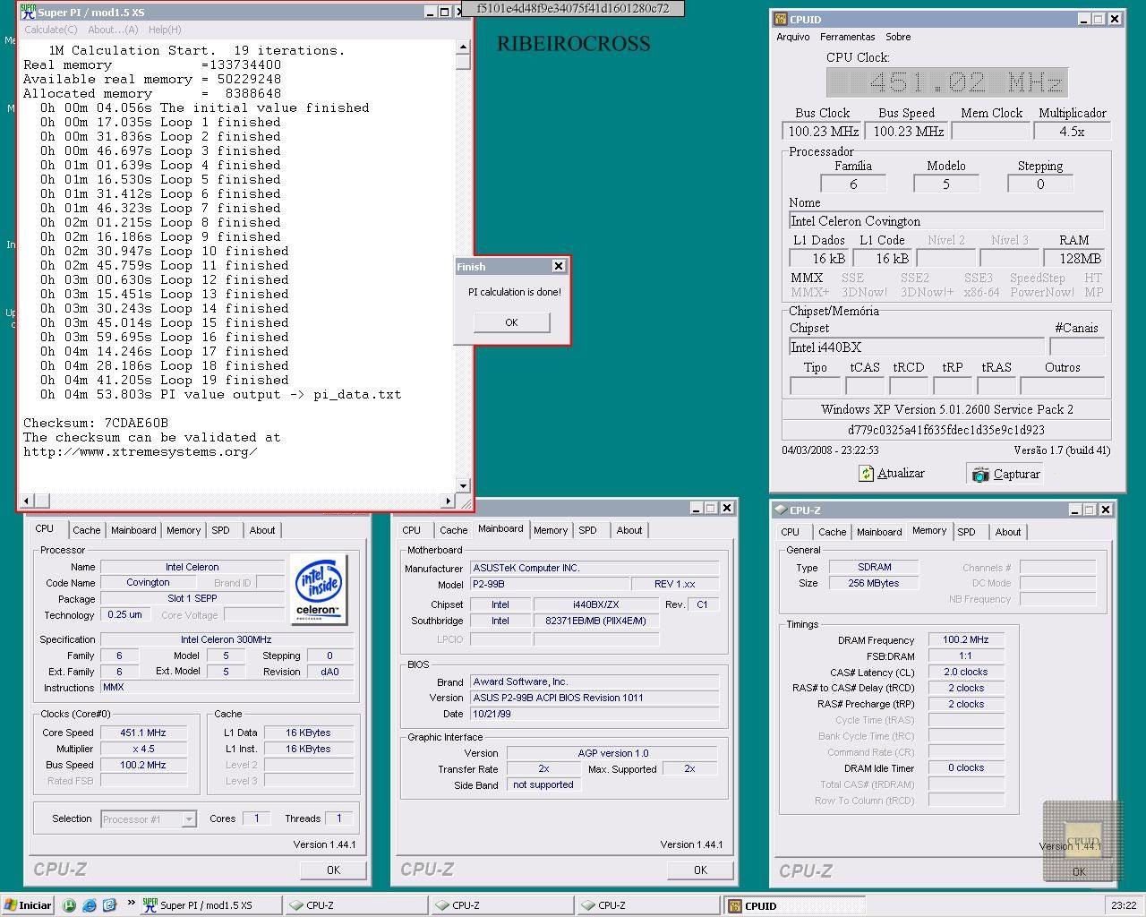Open the Sobre menu in CPUID
1146x917 pixels.
pyautogui.click(x=898, y=37)
